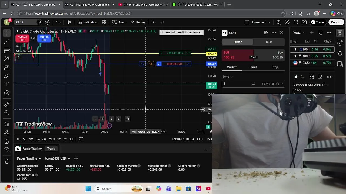
Task: Click the red SELL 100.23 chart button
Action: [22, 39]
